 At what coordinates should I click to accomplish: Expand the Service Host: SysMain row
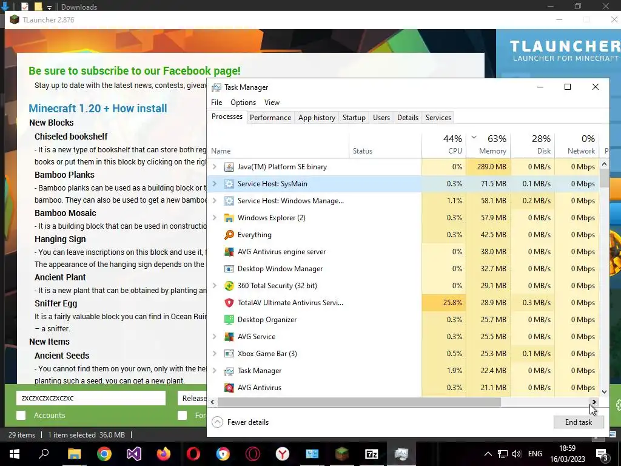[x=214, y=184]
